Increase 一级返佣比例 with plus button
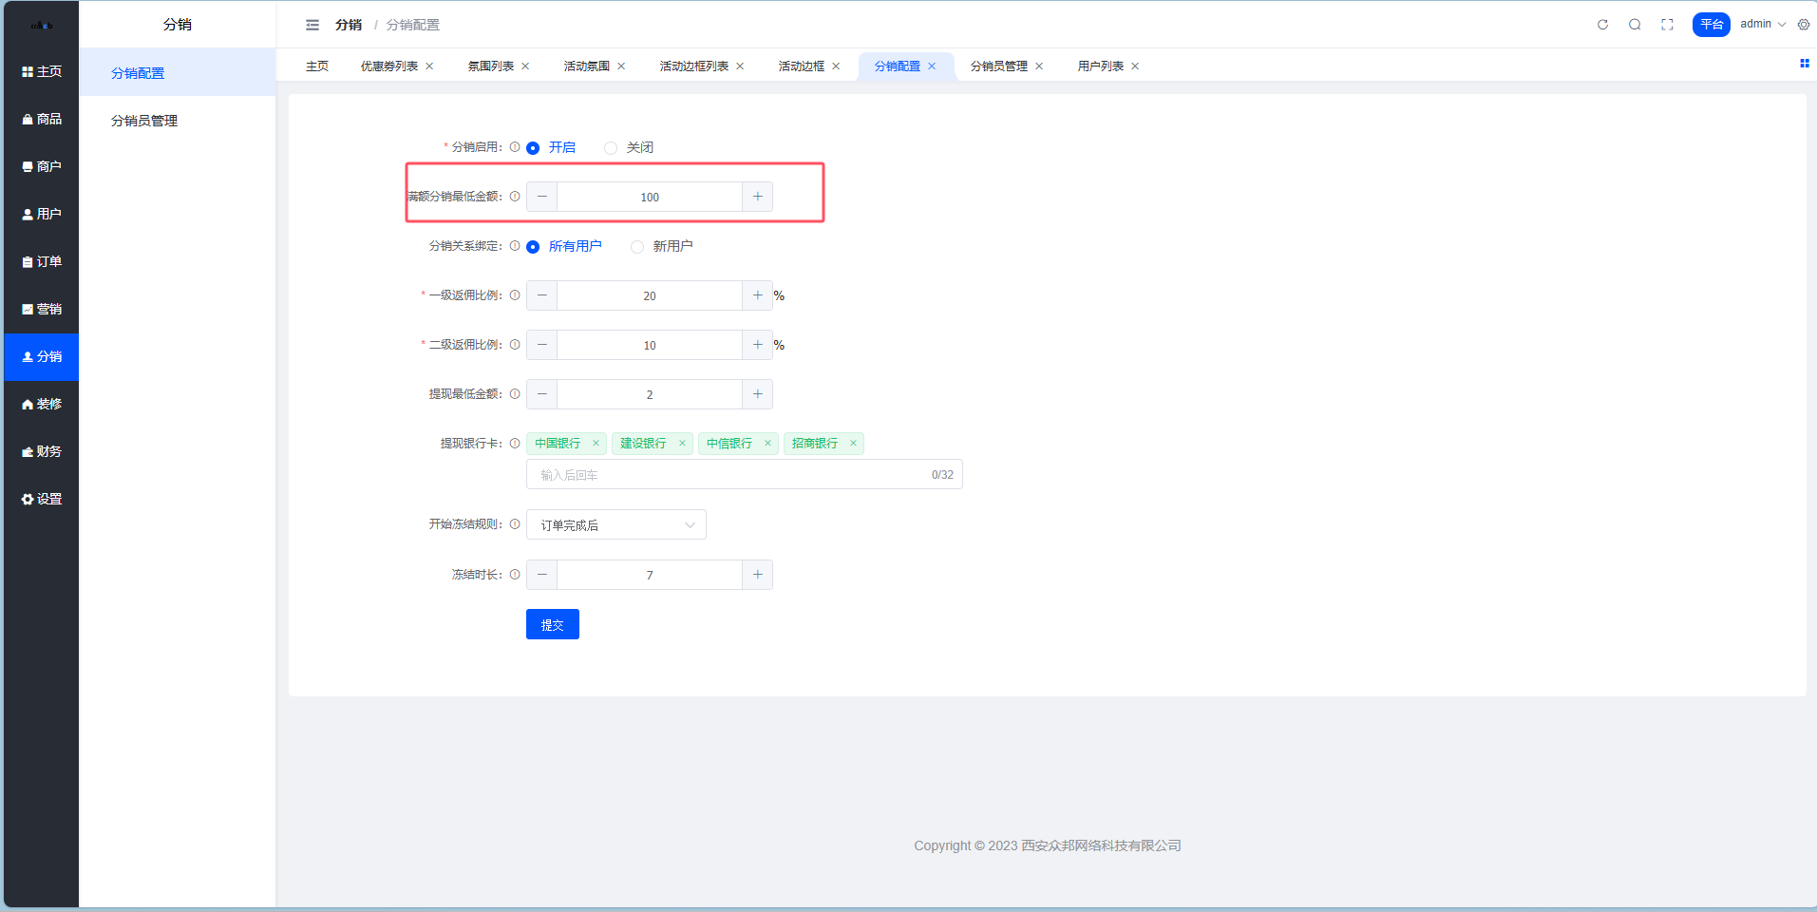Image resolution: width=1817 pixels, height=912 pixels. click(757, 295)
